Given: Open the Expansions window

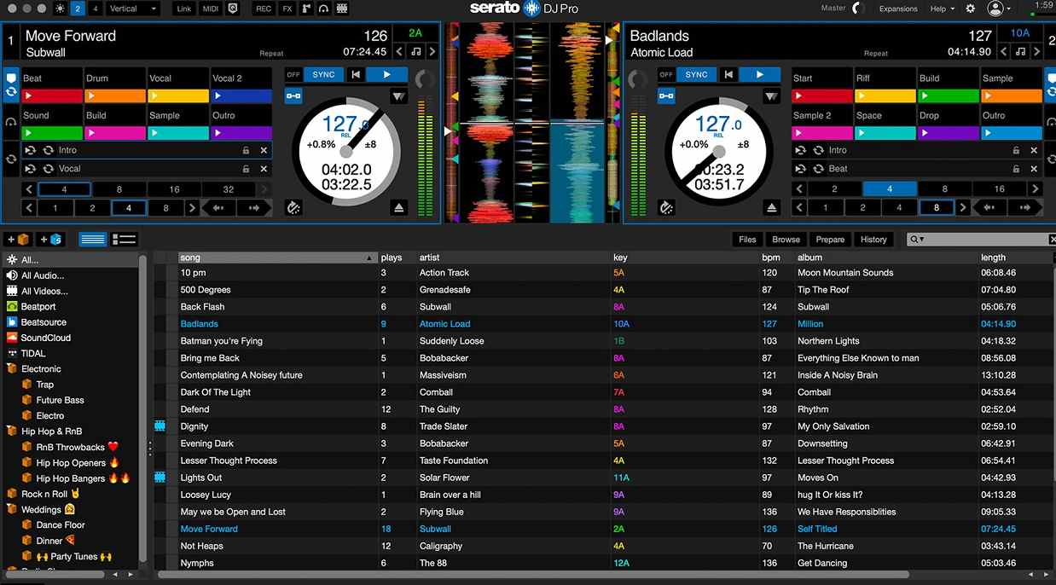Looking at the screenshot, I should (x=898, y=9).
